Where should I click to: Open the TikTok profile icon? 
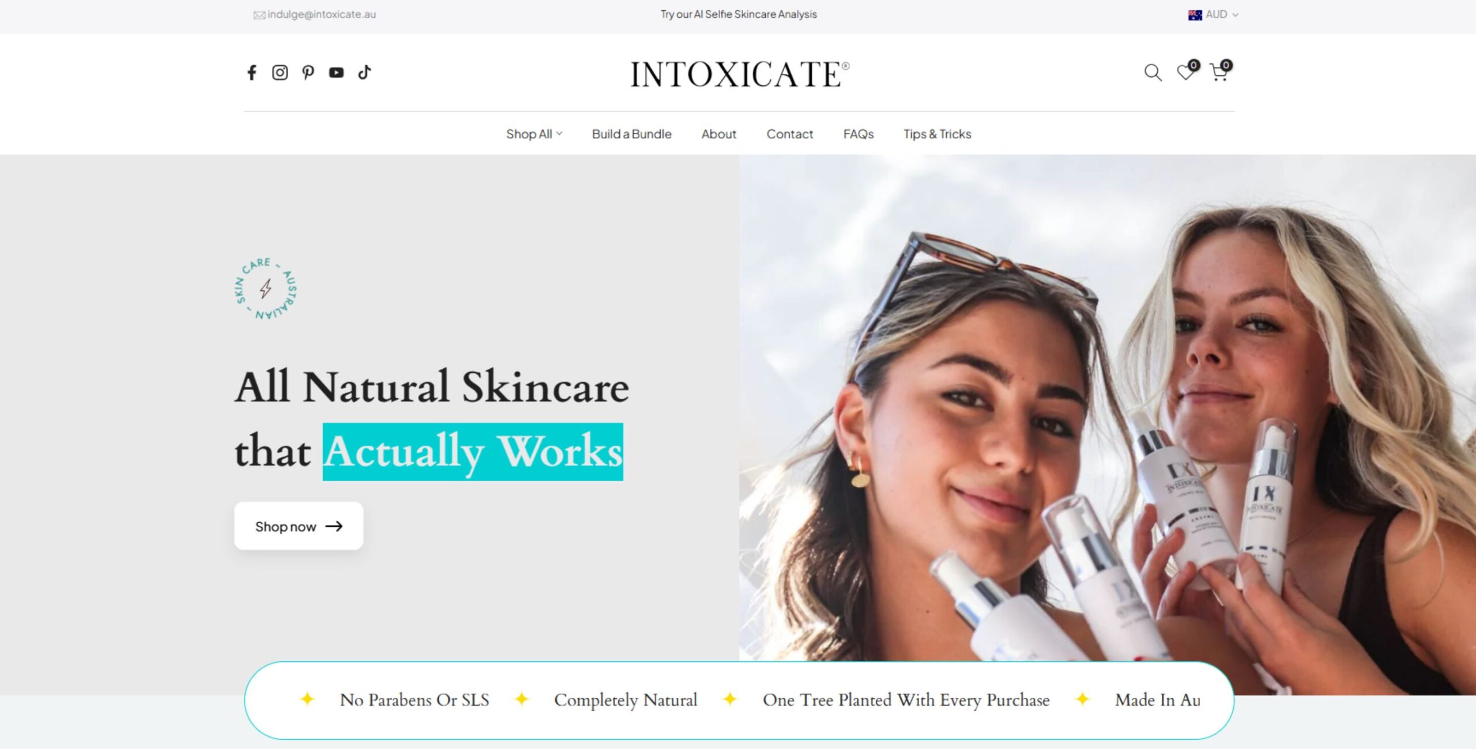point(364,73)
